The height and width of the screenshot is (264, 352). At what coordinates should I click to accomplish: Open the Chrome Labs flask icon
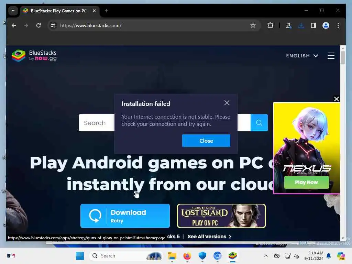coord(289,25)
